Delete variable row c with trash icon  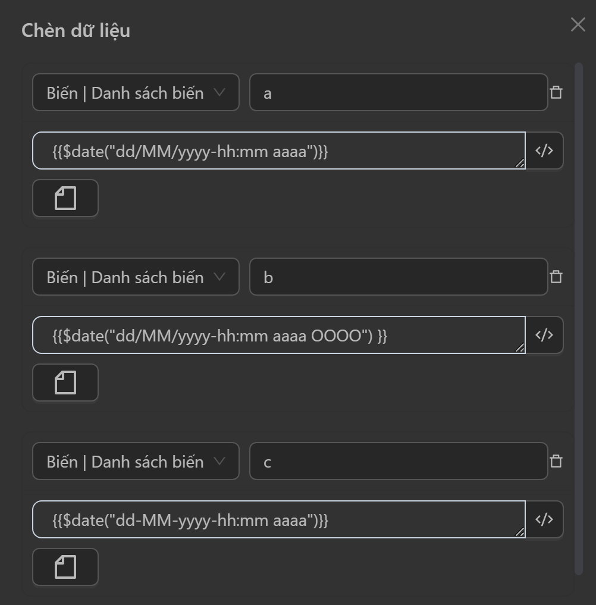[x=556, y=462]
